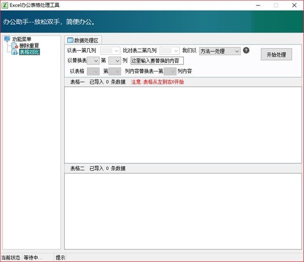Open the 方法一处理 method dropdown
The width and height of the screenshot is (304, 262).
tap(220, 51)
